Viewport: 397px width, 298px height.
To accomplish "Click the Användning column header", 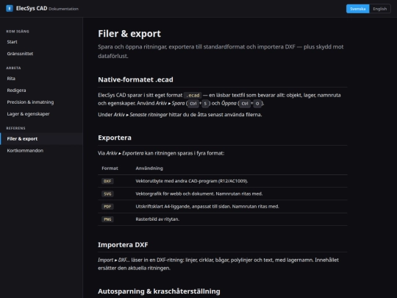I will [149, 168].
